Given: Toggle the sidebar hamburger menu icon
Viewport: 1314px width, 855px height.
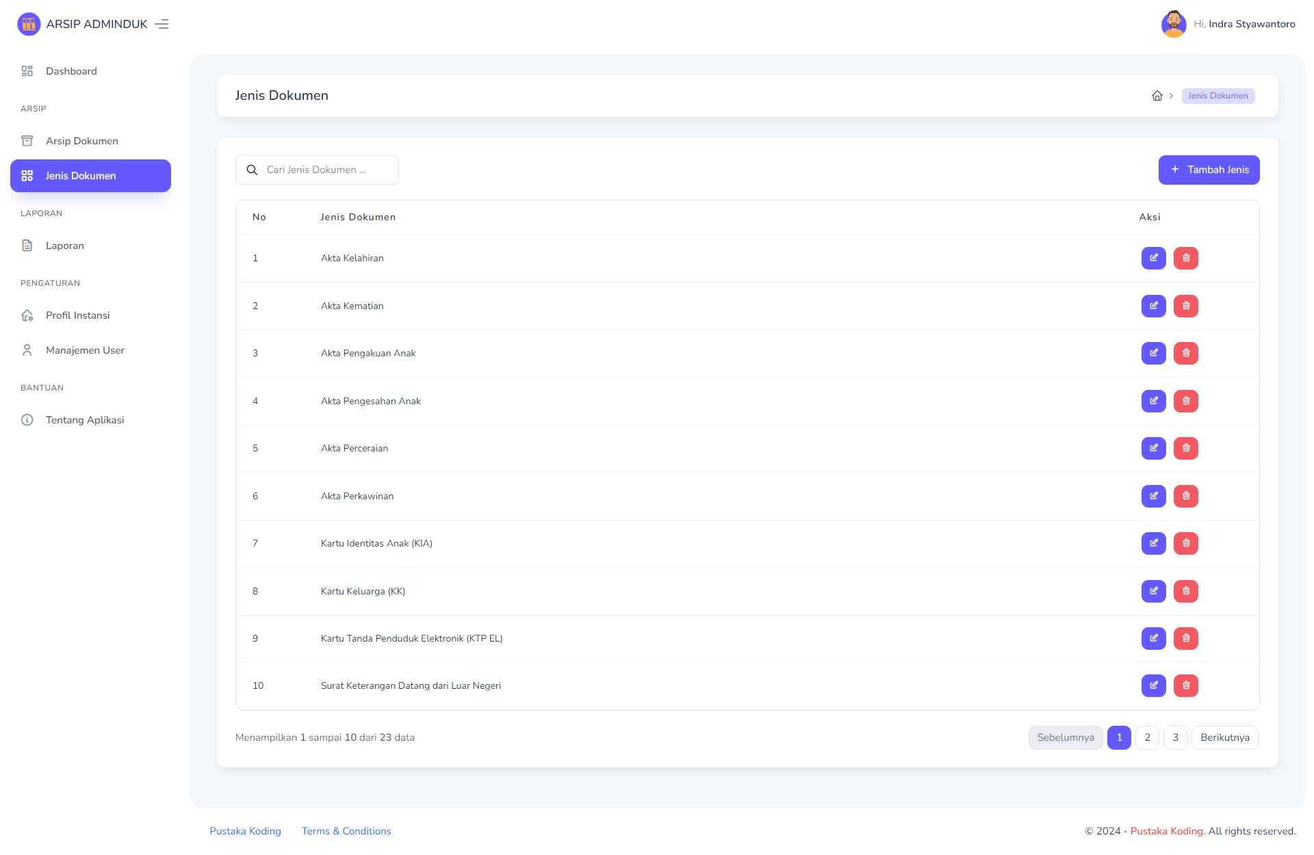Looking at the screenshot, I should click(x=162, y=24).
